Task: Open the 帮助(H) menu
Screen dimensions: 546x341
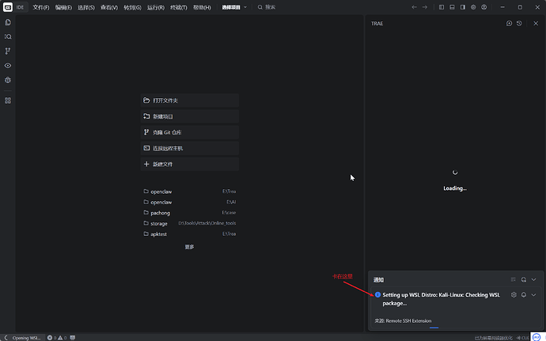Action: click(x=202, y=7)
